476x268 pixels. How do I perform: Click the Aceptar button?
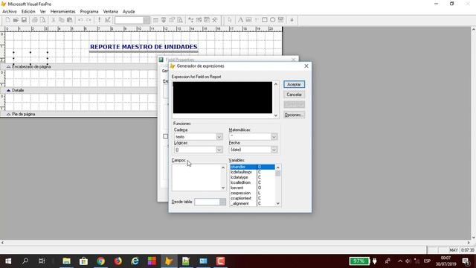tap(295, 84)
